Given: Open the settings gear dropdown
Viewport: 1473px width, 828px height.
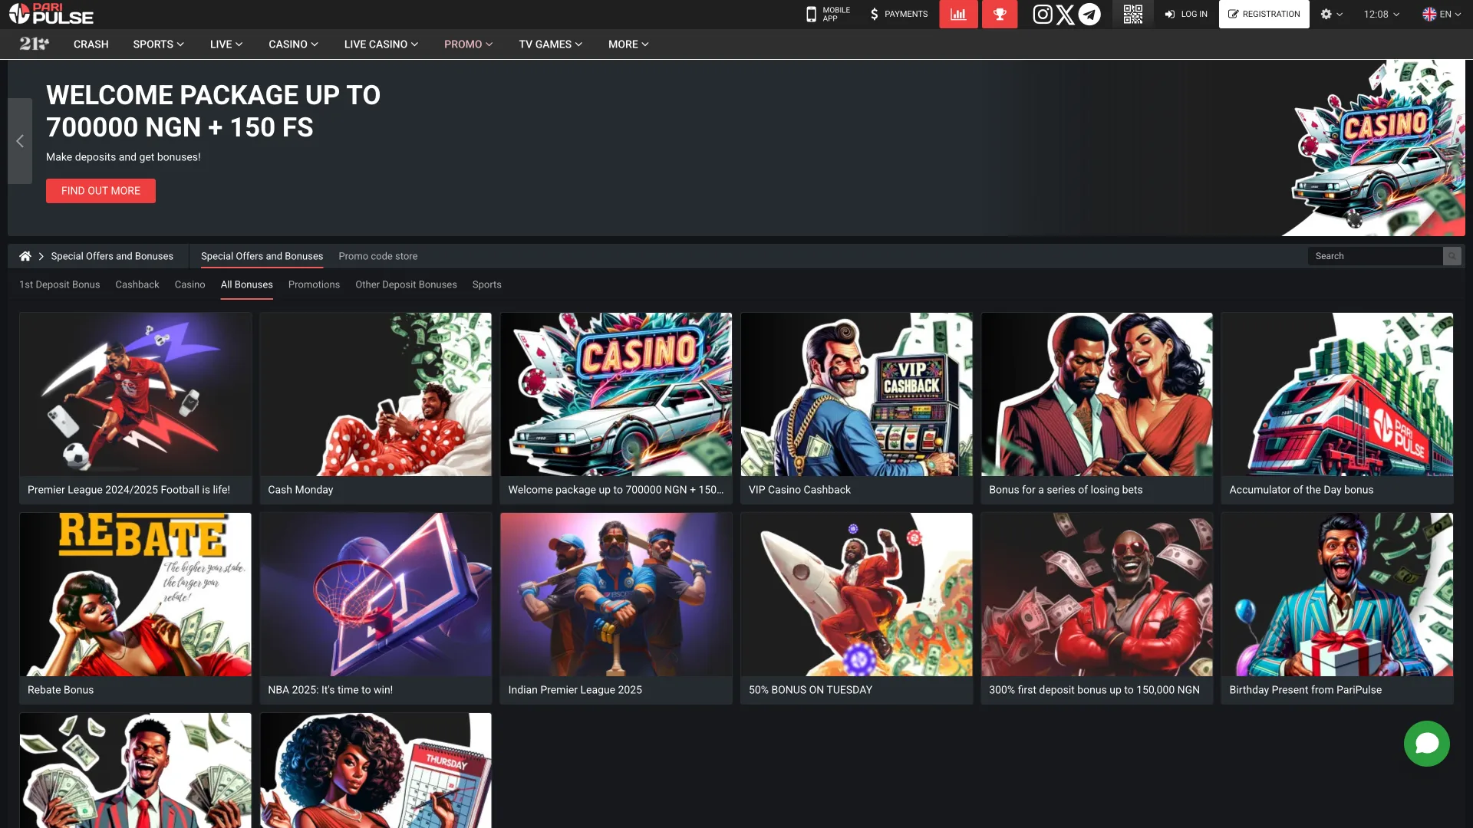Looking at the screenshot, I should tap(1331, 14).
